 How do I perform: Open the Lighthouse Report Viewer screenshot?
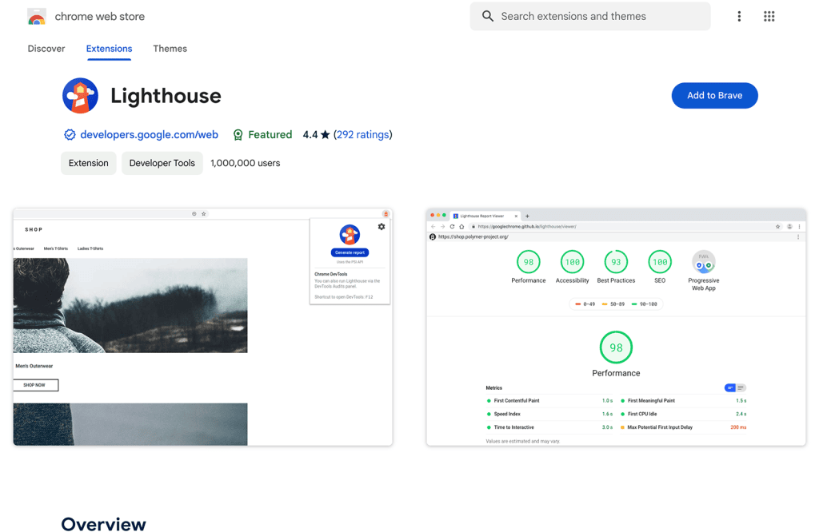616,325
